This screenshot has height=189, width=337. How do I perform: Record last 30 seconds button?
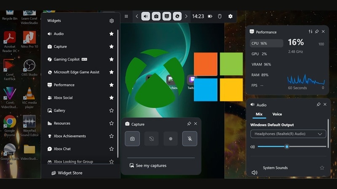point(151,139)
